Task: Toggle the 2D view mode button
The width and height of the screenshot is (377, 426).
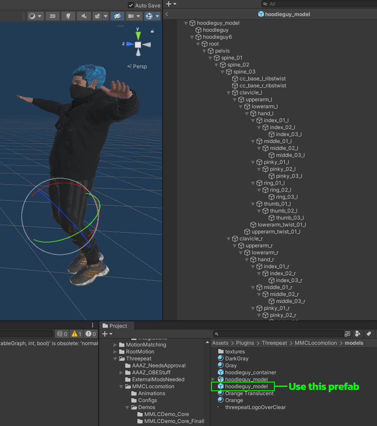Action: click(53, 16)
